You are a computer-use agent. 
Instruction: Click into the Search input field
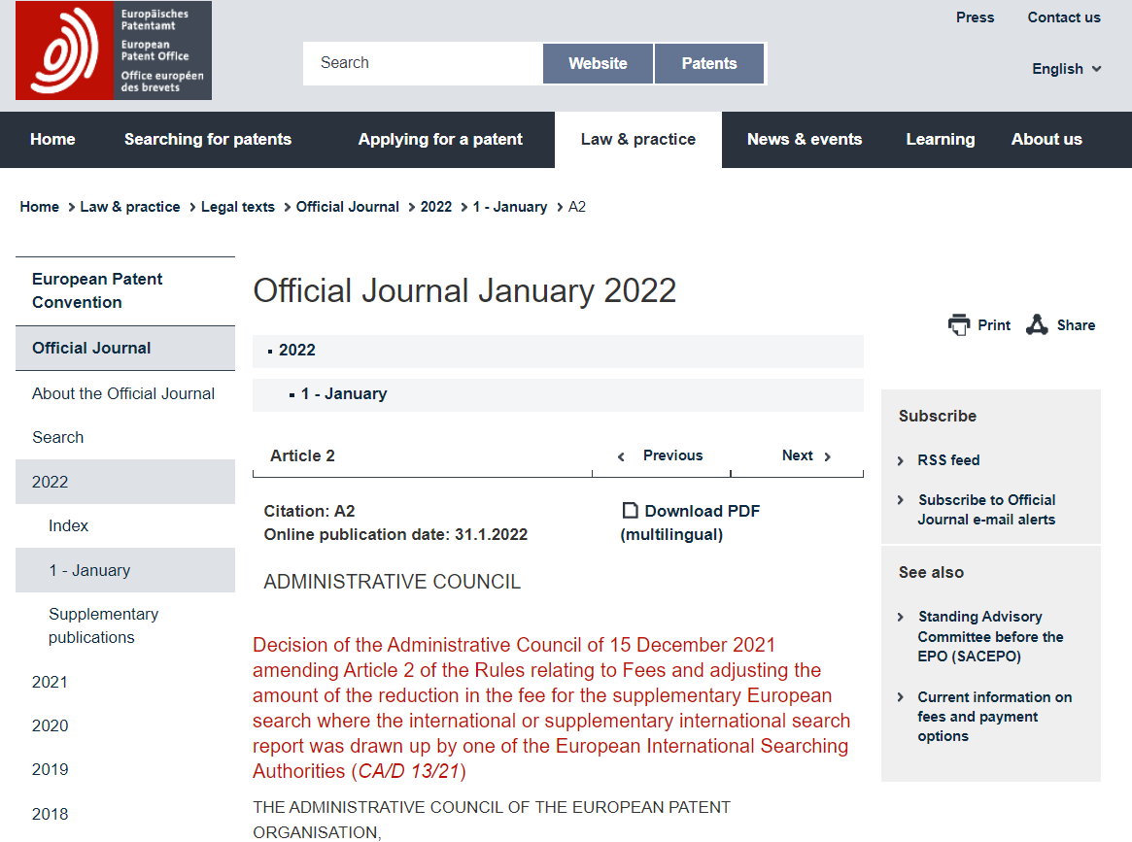click(x=423, y=63)
